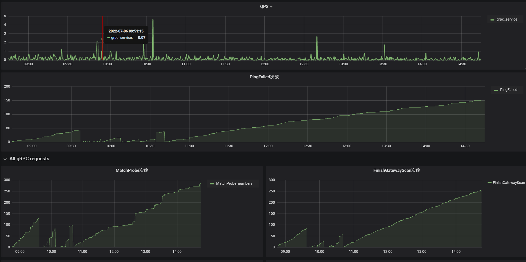Open the PingFailed次数 panel title menu
This screenshot has width=526, height=262.
click(x=264, y=77)
